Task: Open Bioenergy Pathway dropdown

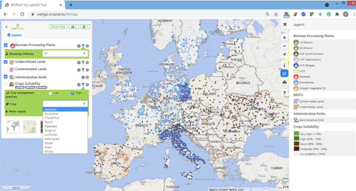Action: click(65, 54)
